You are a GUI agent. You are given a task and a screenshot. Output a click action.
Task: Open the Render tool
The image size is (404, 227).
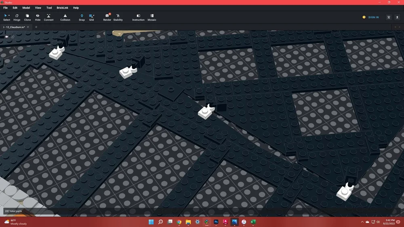tap(107, 17)
